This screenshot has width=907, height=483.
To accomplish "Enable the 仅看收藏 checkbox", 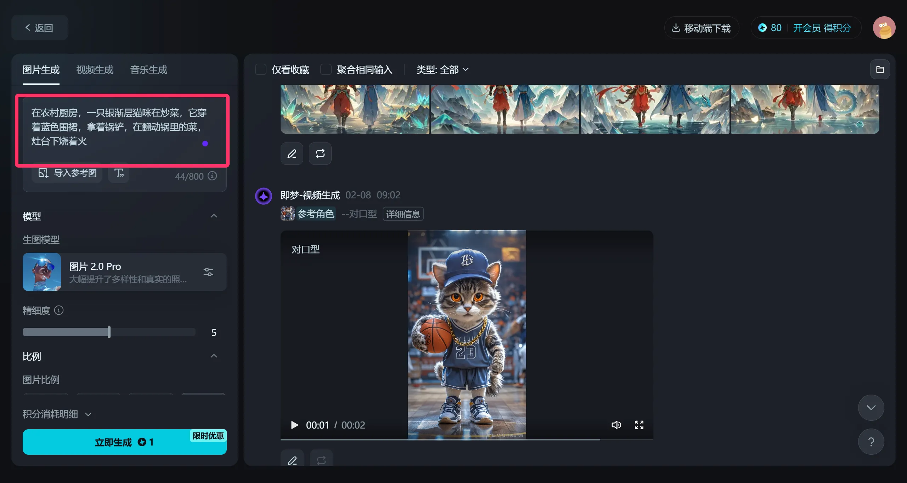I will click(x=261, y=69).
